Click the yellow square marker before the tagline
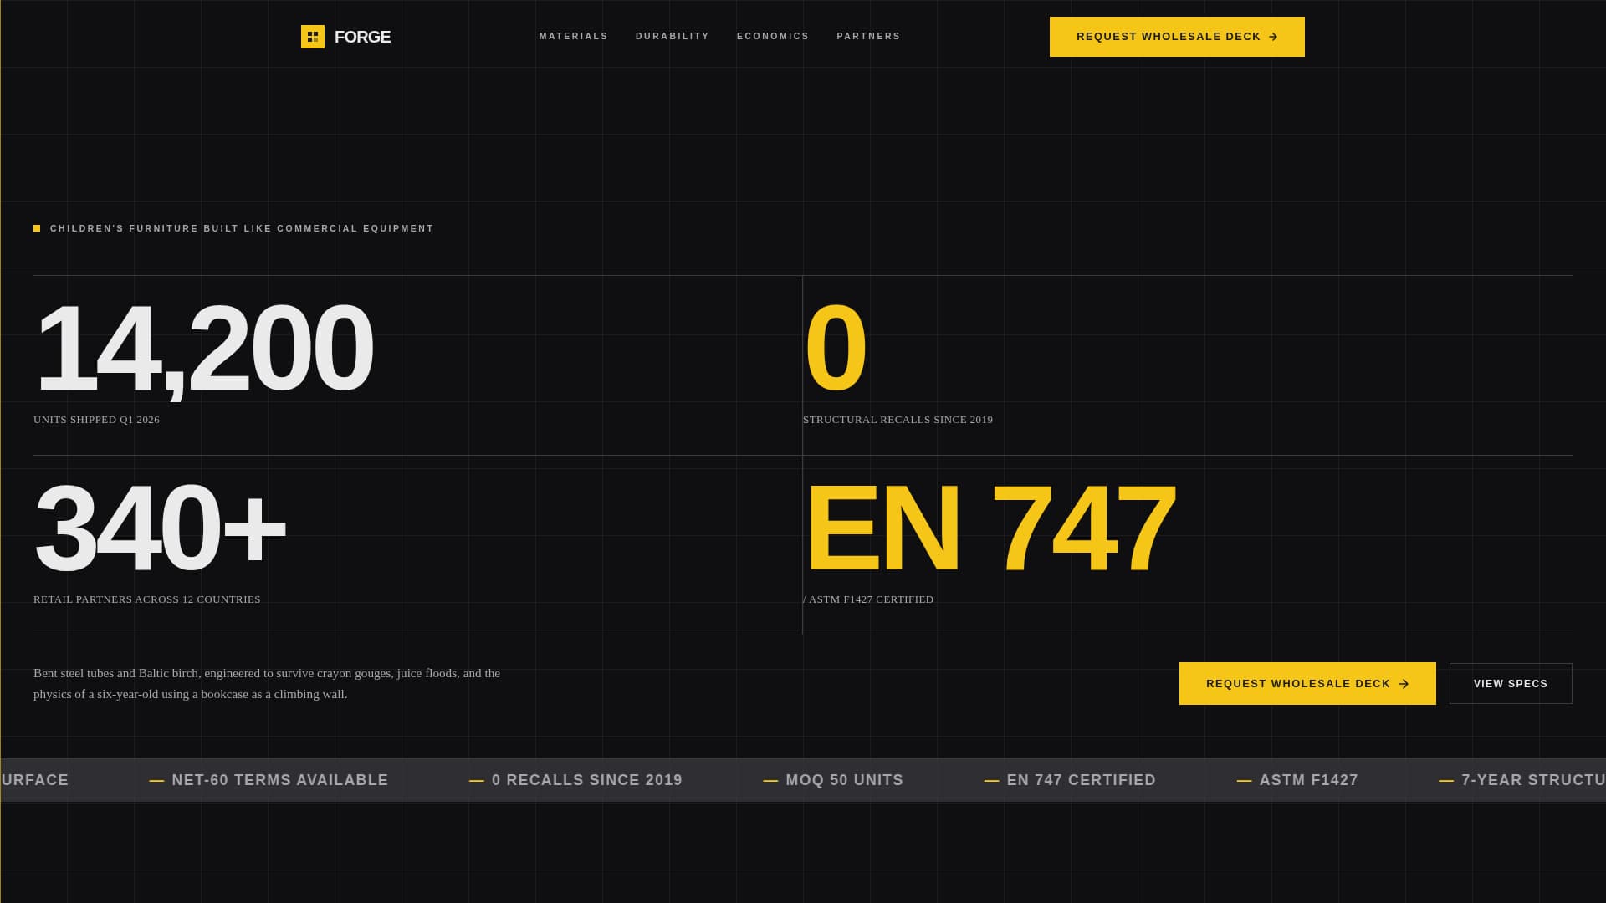 (x=36, y=227)
